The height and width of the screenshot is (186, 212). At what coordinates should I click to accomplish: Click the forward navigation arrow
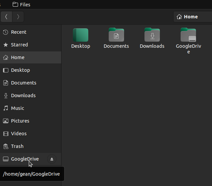pyautogui.click(x=18, y=17)
